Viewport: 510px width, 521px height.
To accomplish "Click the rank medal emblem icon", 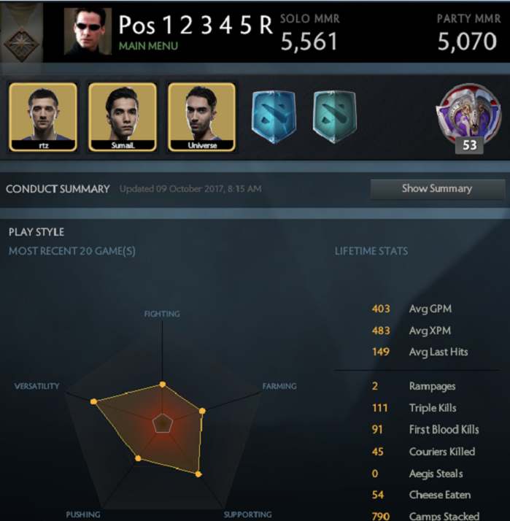I will pyautogui.click(x=22, y=45).
